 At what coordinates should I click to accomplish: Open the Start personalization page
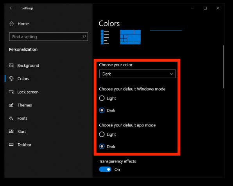pos(22,132)
